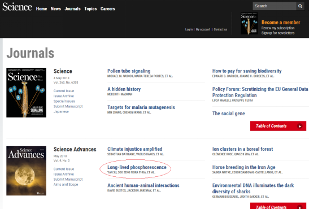Go to the Careers menu item
The image size is (309, 213).
(107, 8)
